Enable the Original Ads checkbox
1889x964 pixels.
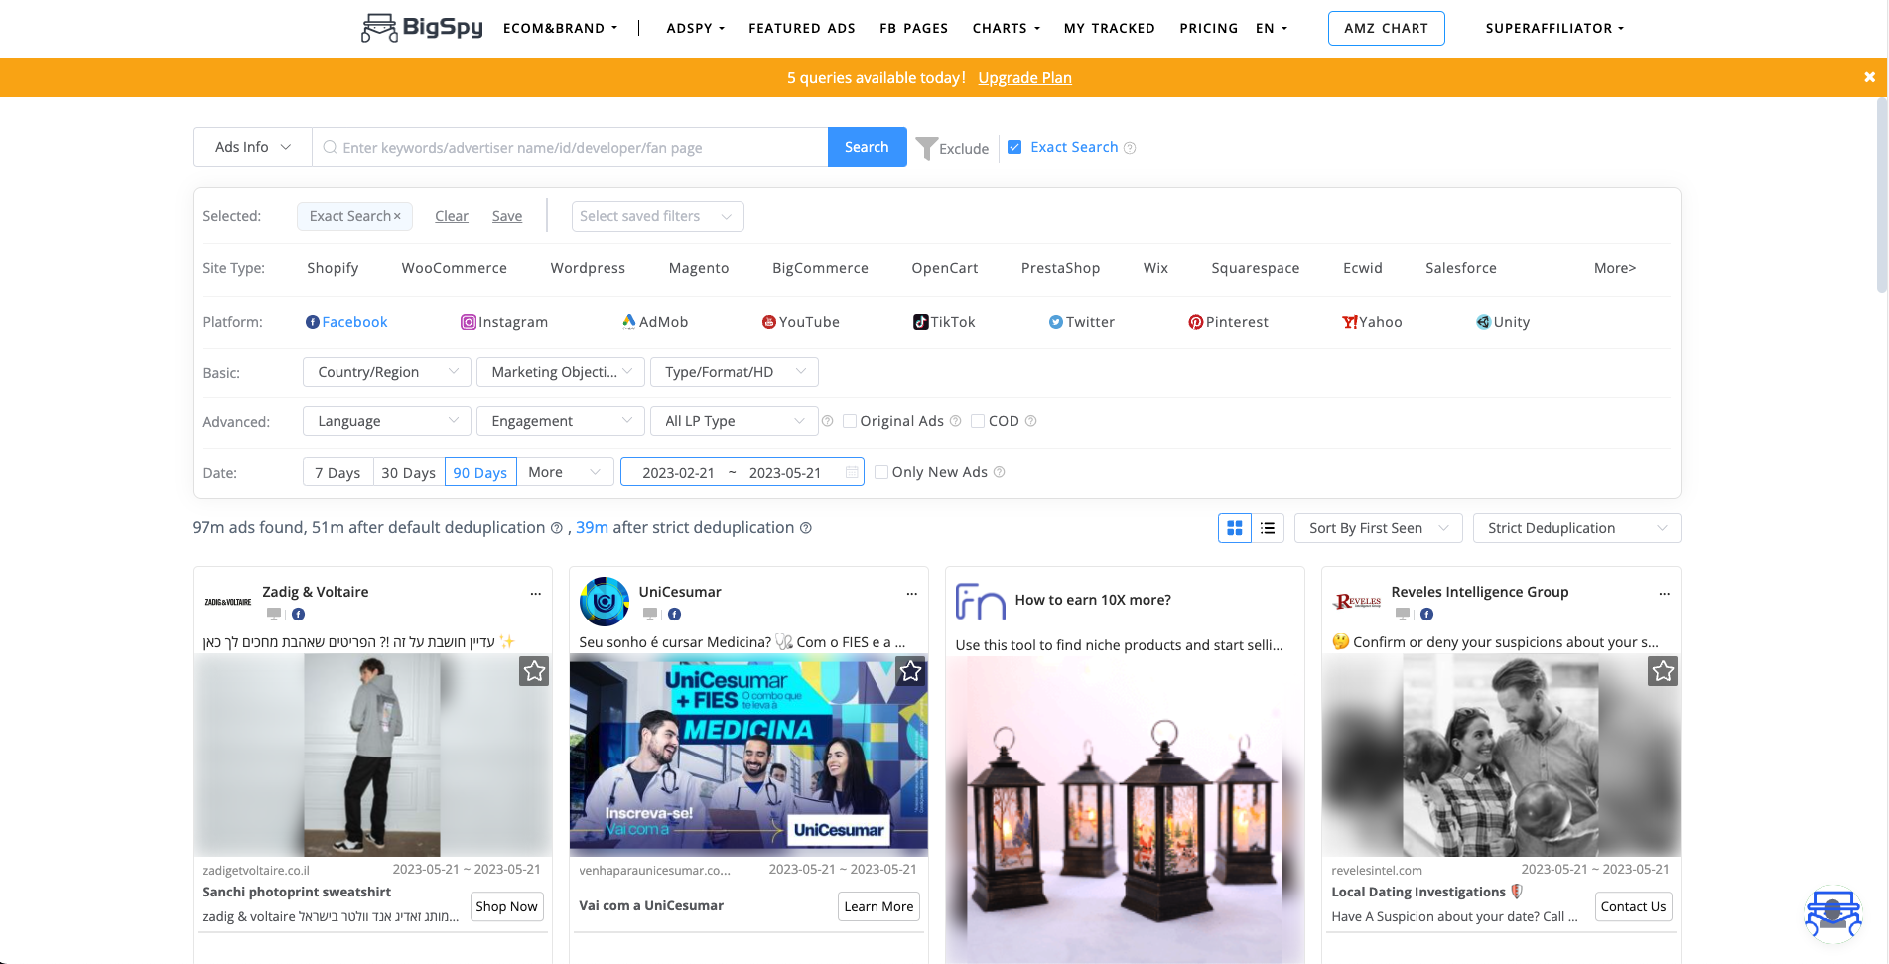coord(850,421)
